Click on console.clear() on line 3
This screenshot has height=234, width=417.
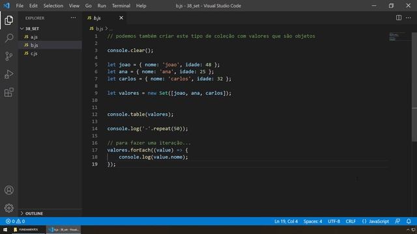[x=130, y=51]
